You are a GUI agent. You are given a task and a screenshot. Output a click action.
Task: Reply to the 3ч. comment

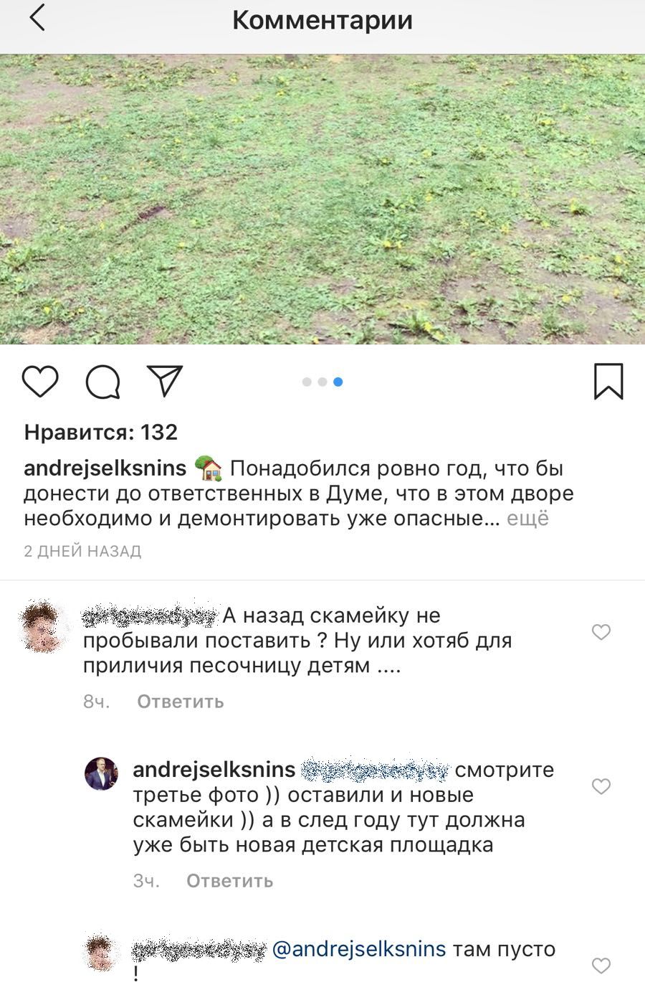point(230,881)
